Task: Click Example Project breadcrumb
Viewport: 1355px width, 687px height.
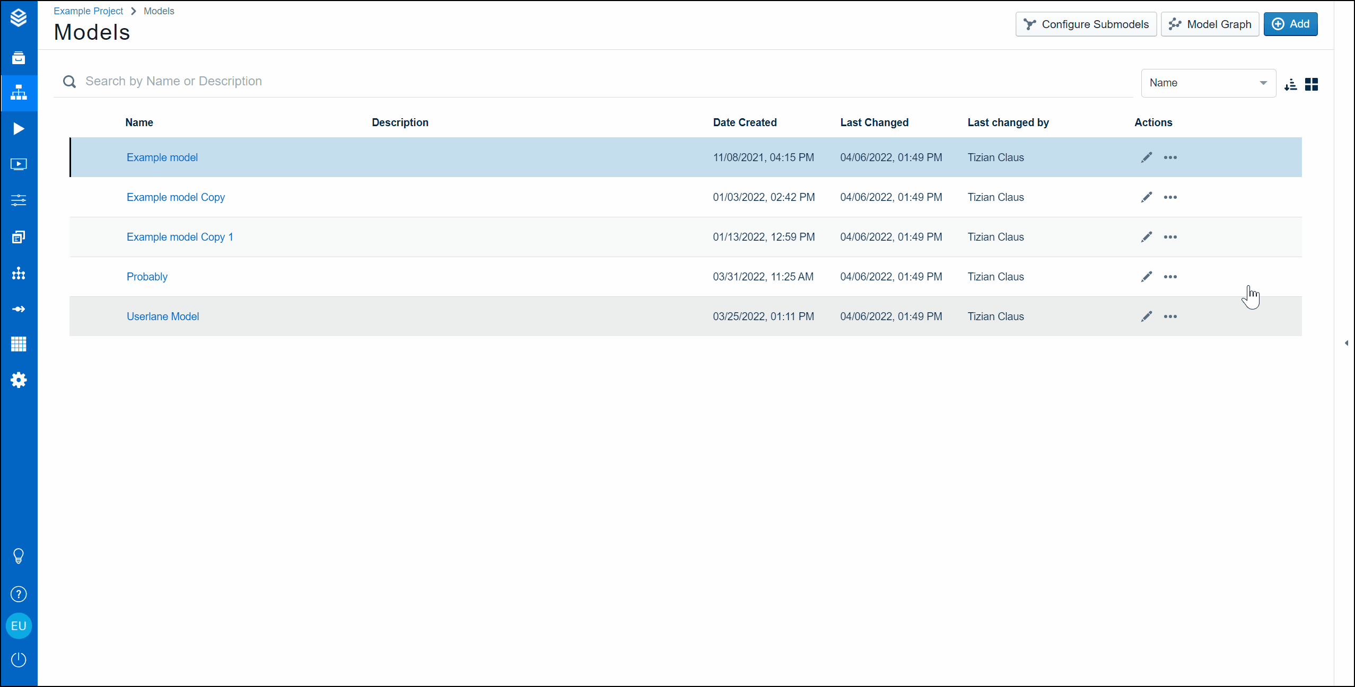Action: (88, 11)
